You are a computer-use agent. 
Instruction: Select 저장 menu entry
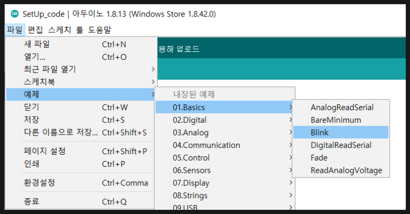point(80,120)
